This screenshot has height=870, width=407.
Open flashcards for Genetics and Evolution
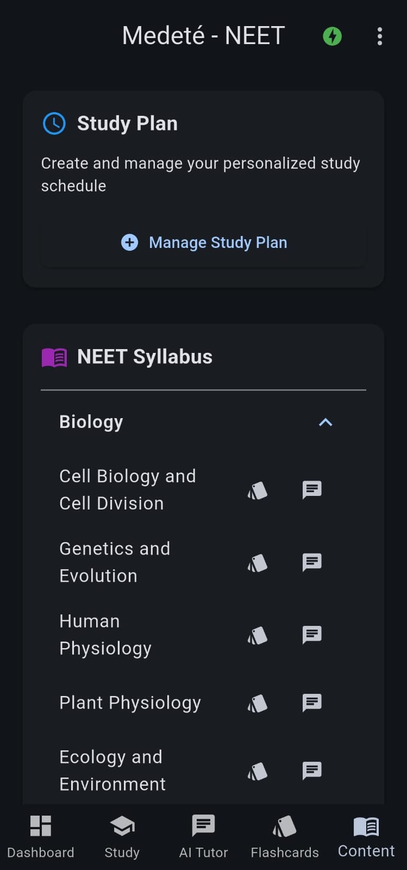pyautogui.click(x=258, y=563)
